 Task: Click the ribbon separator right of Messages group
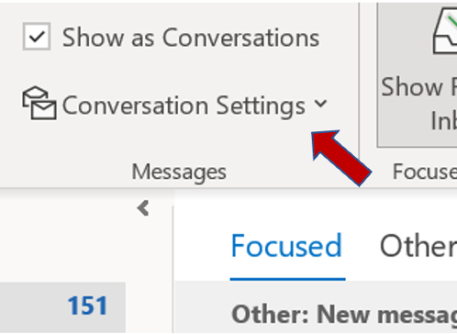pos(359,80)
